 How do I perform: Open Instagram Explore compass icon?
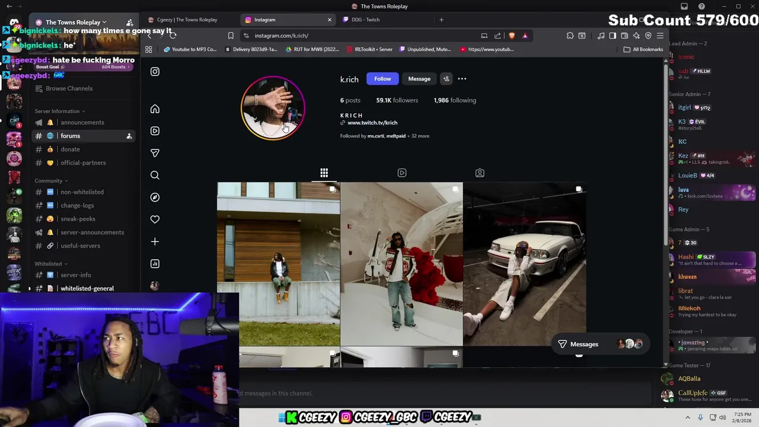pos(155,197)
